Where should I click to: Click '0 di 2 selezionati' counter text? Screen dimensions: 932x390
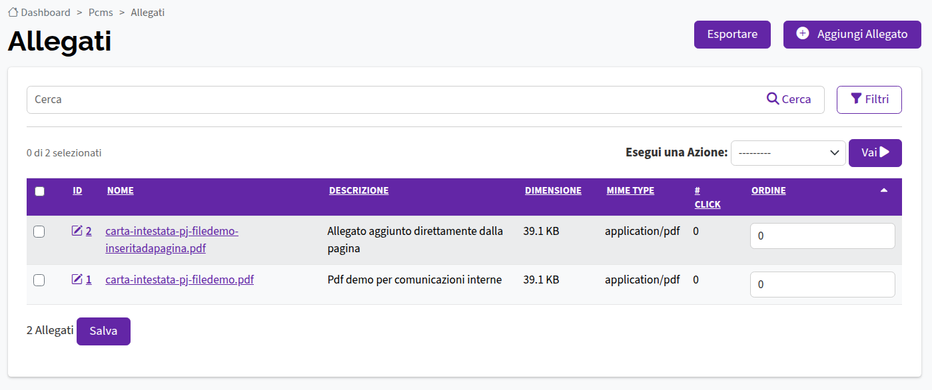(x=64, y=153)
